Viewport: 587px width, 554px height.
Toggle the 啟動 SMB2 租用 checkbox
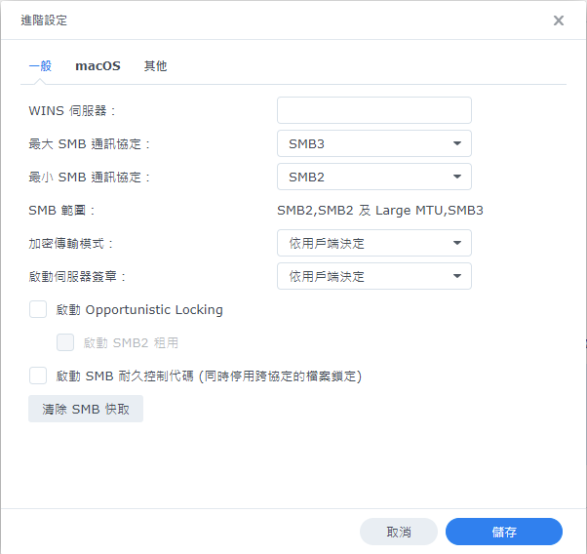click(x=65, y=342)
